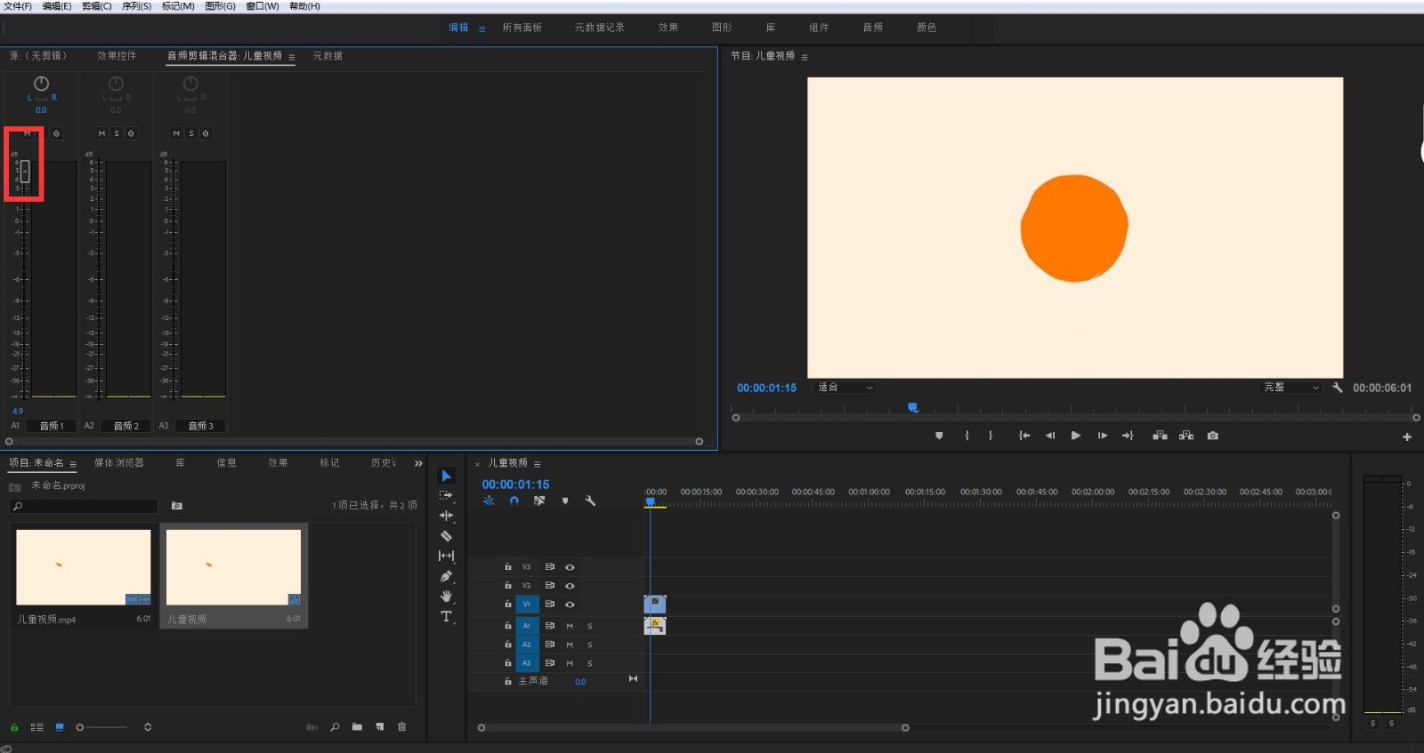This screenshot has width=1424, height=753.
Task: Go to In point button
Action: click(x=1024, y=436)
